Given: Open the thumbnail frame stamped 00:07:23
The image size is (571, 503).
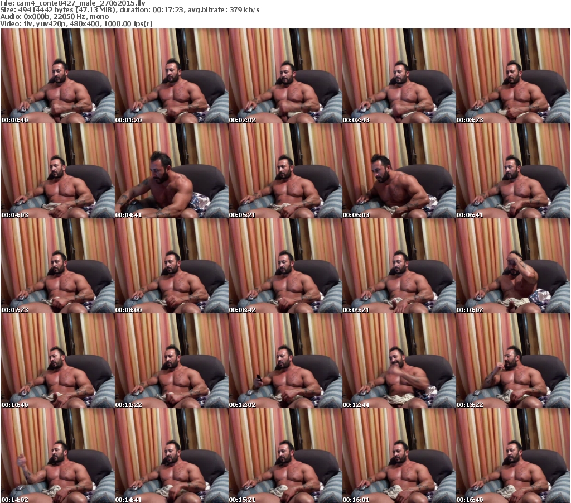Looking at the screenshot, I should coord(58,266).
